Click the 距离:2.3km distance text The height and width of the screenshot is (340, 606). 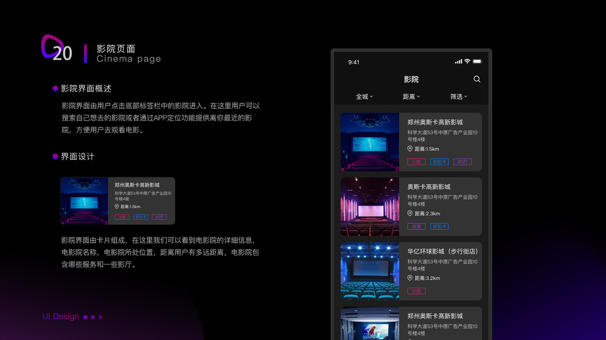click(x=427, y=214)
